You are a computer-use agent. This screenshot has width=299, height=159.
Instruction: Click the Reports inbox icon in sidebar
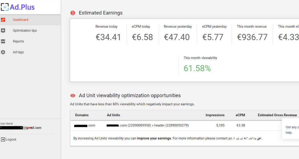tap(3, 41)
